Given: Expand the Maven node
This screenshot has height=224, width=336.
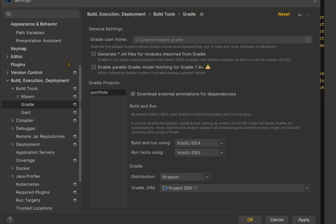Looking at the screenshot, I should [x=18, y=97].
